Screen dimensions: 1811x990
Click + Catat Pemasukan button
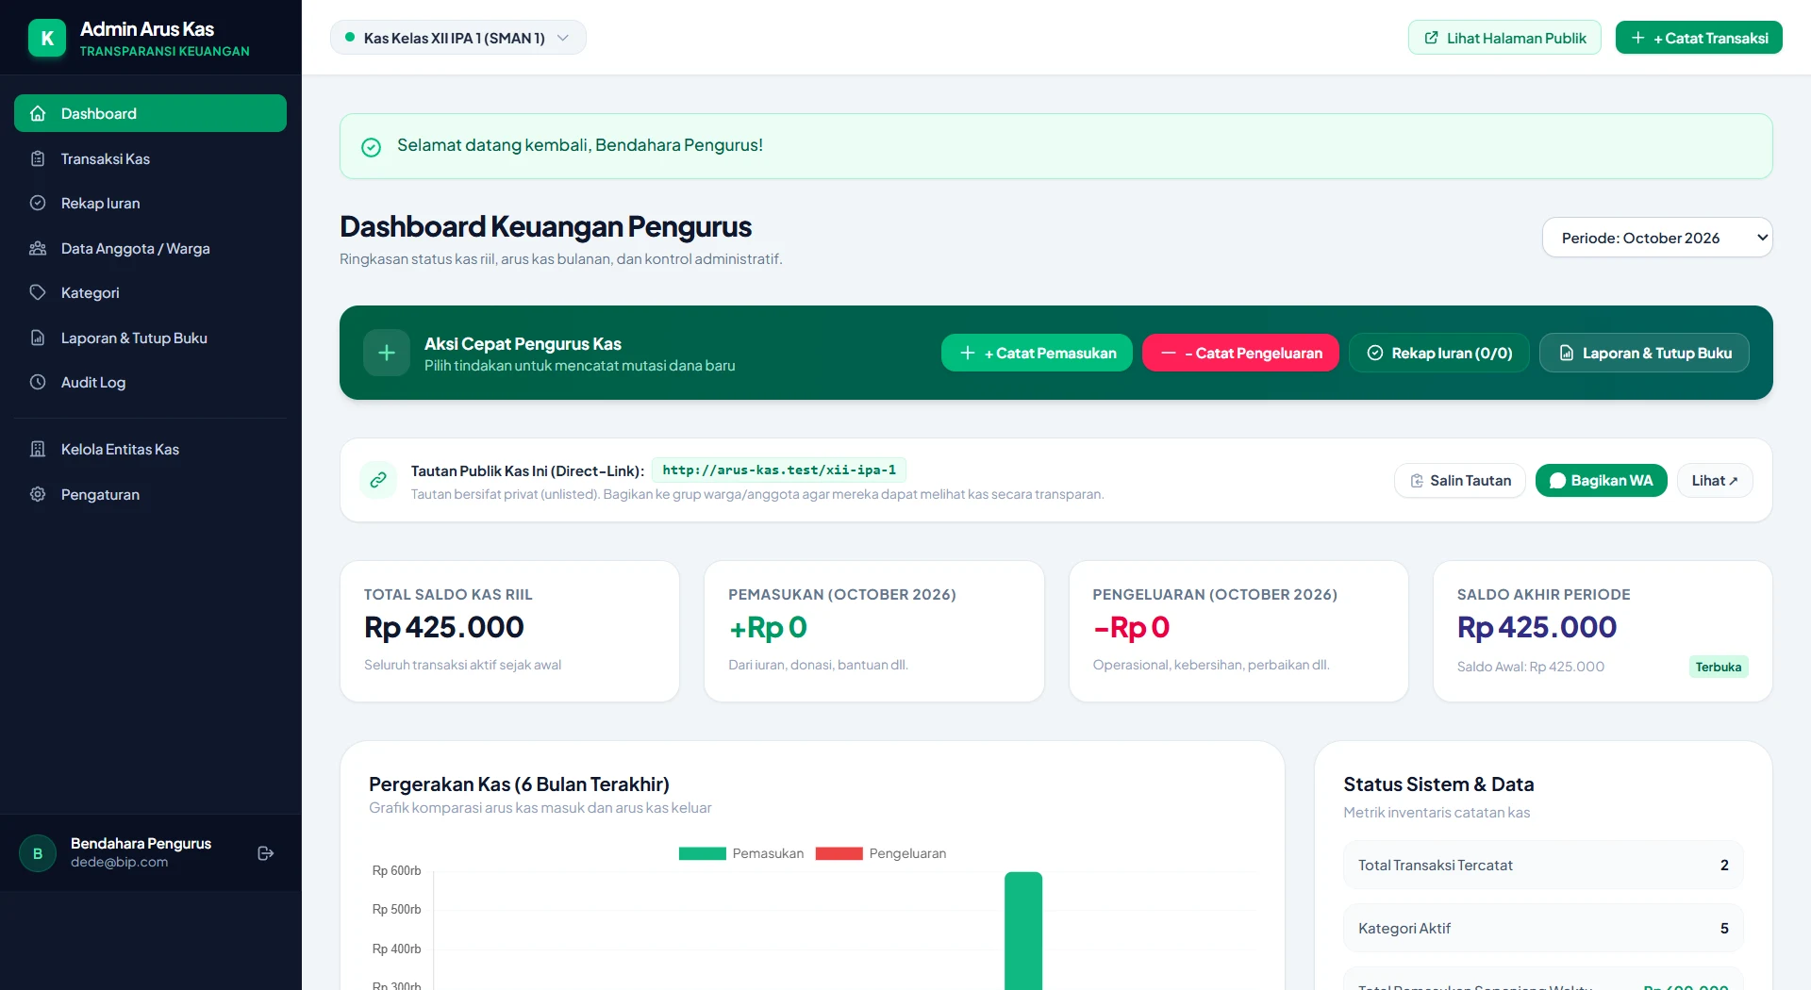(1037, 353)
